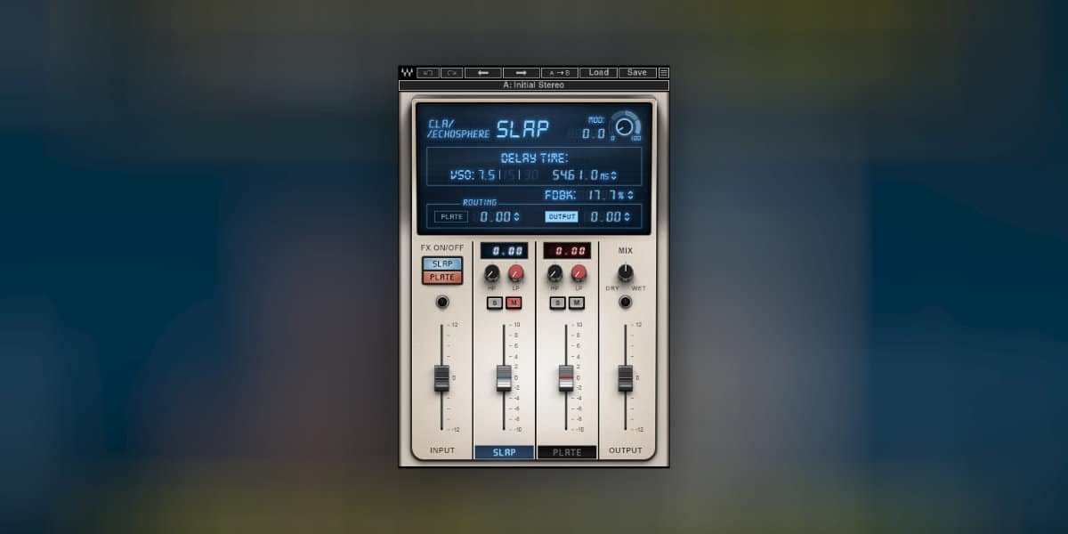
Task: Click the MOD value 0.0 field
Action: [594, 133]
